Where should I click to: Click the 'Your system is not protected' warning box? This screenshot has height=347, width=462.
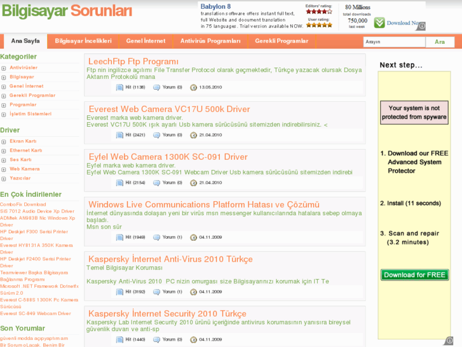coord(414,113)
